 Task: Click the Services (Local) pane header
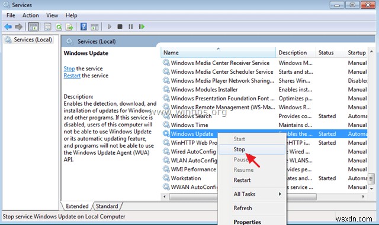click(x=97, y=41)
